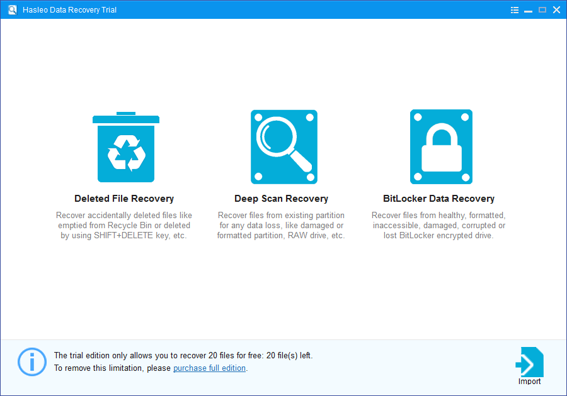Click the 'Hasleo Data Recovery Trial' title text
Viewport: 567px width, 396px height.
[69, 9]
